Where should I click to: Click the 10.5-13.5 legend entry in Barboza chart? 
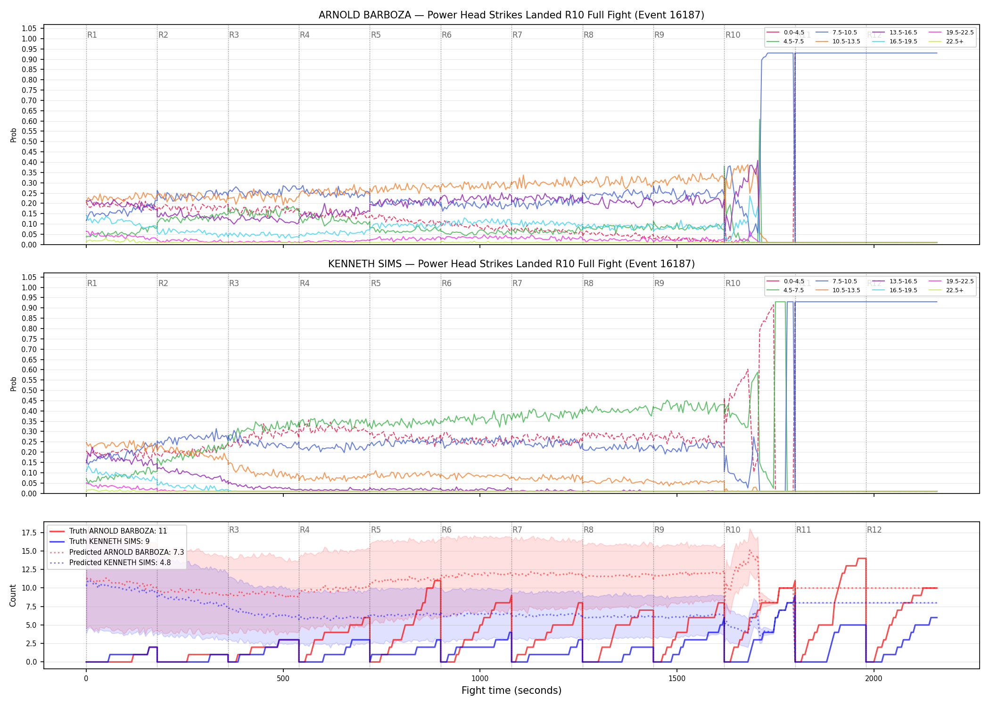coord(838,41)
